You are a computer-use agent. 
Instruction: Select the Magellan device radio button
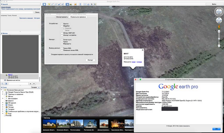(62, 26)
